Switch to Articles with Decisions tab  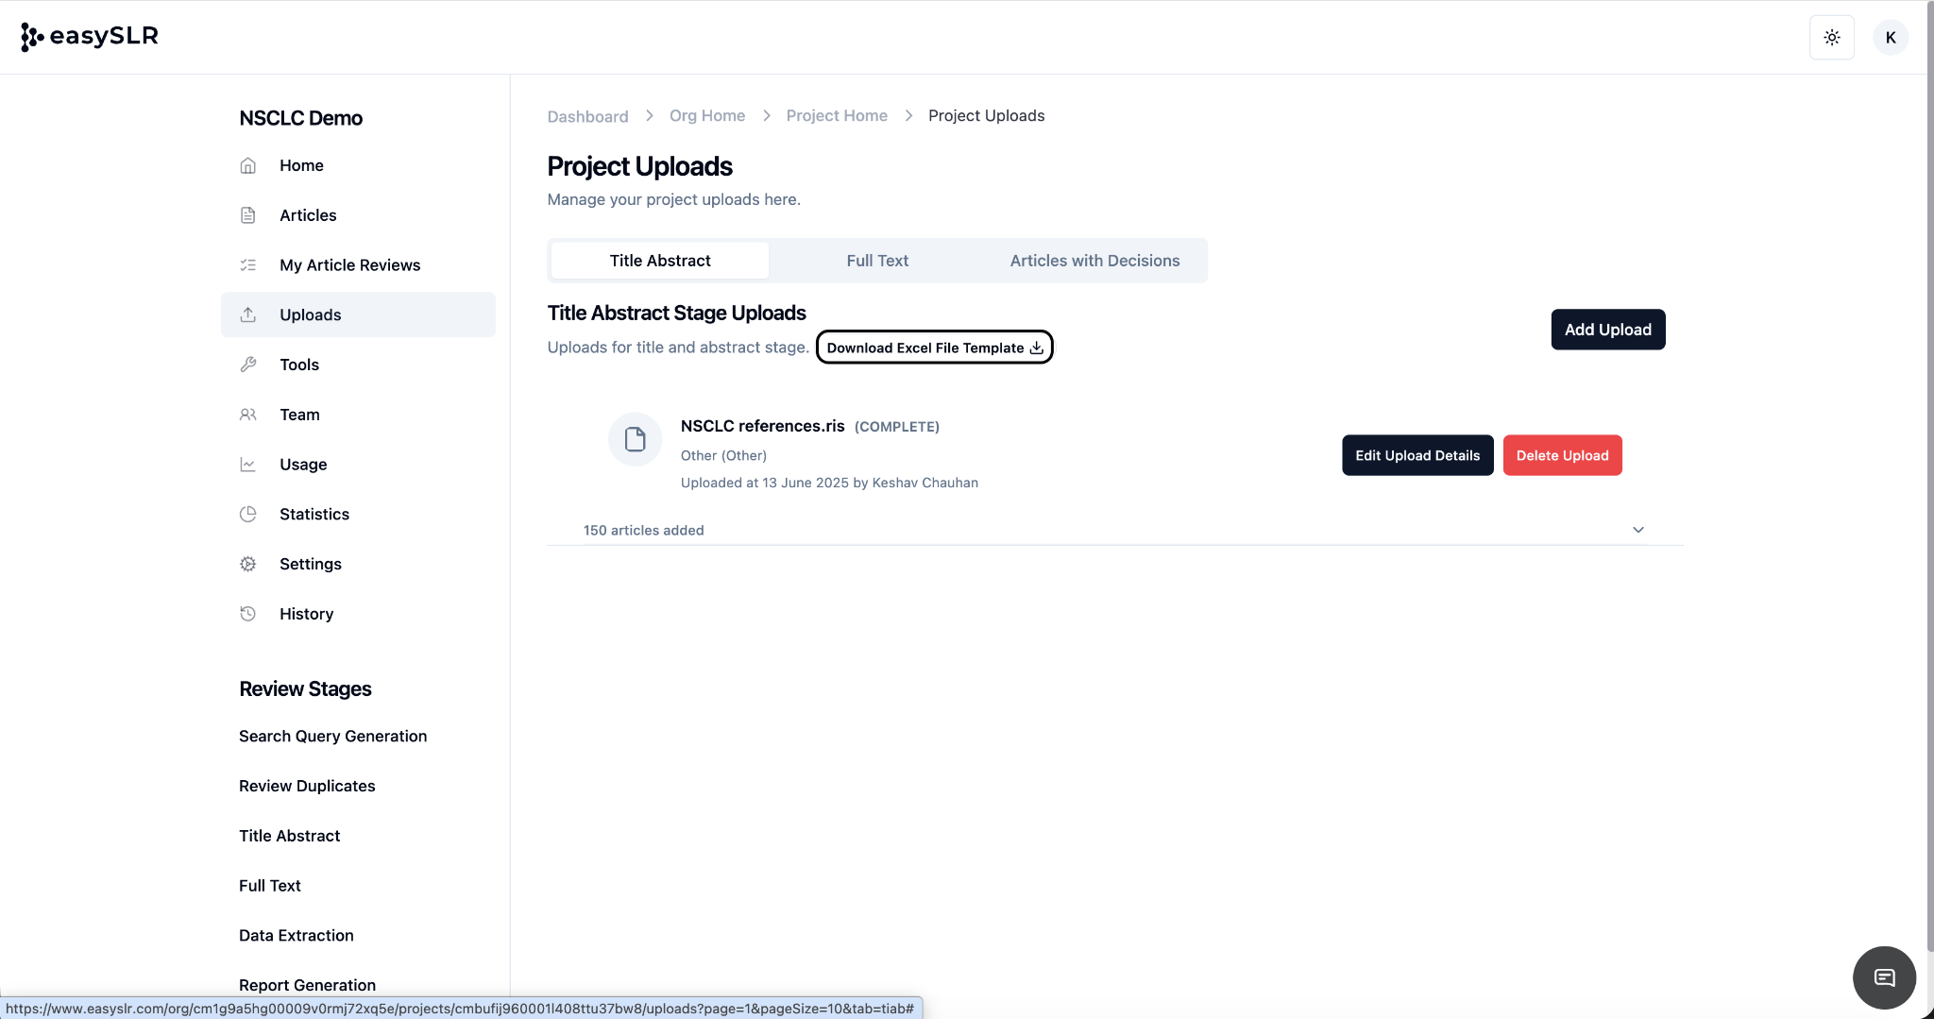click(x=1094, y=261)
